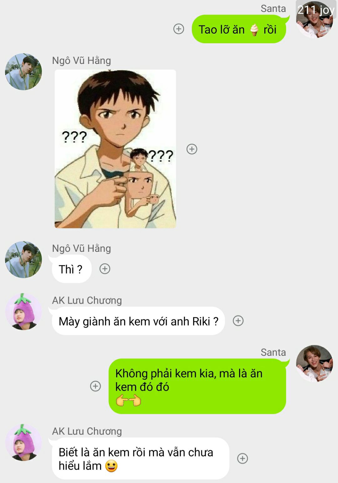Select the 'Không phải kem kia' green bubble
The image size is (338, 483).
[197, 386]
